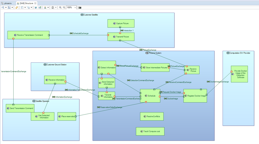Select the Place reservation function
Image resolution: width=259 pixels, height=144 pixels.
click(66, 116)
